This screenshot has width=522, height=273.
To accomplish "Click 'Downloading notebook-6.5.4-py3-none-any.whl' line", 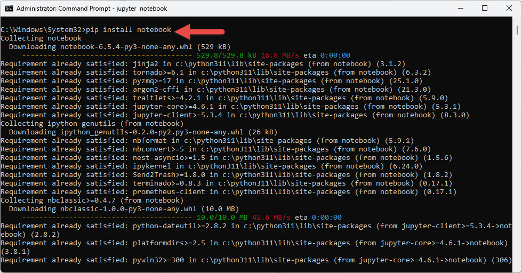I will click(119, 46).
